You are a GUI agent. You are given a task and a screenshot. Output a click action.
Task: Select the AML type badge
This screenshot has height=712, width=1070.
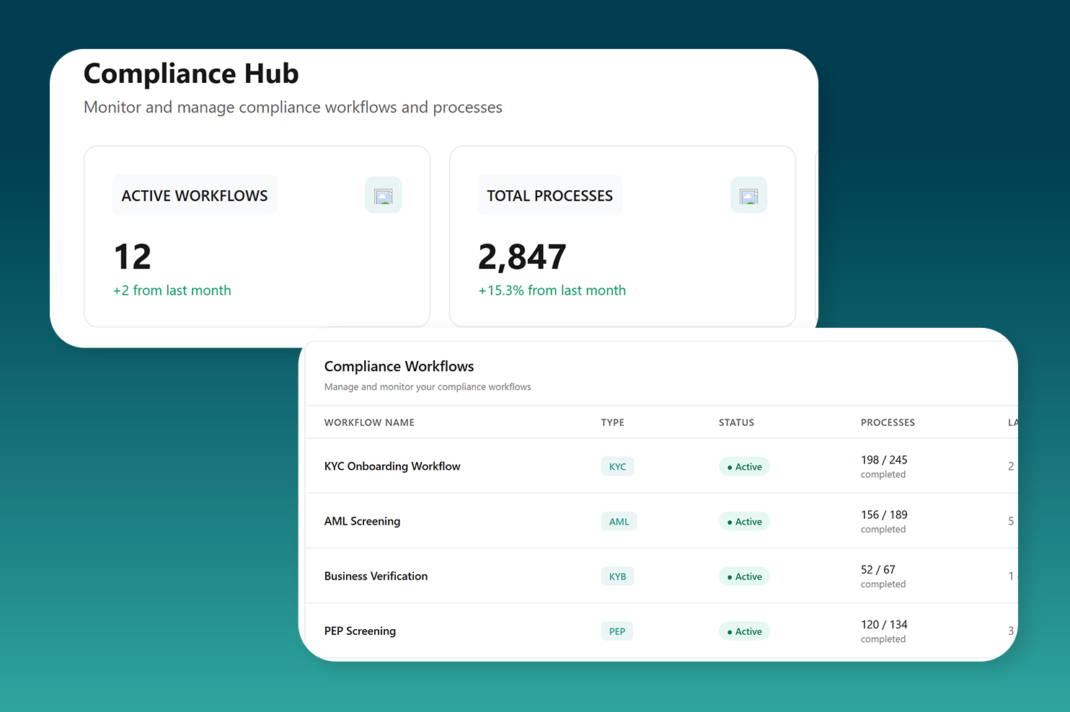[619, 521]
